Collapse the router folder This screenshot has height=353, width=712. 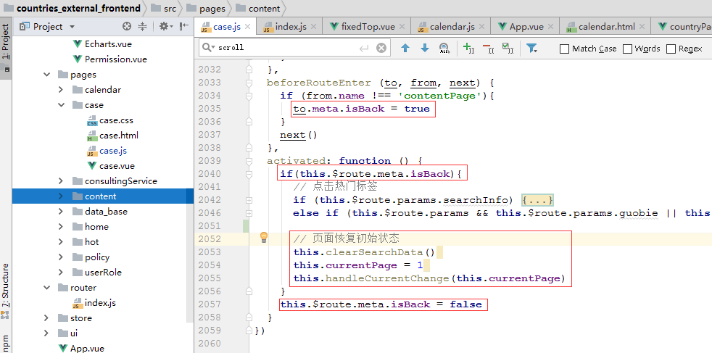(x=46, y=287)
